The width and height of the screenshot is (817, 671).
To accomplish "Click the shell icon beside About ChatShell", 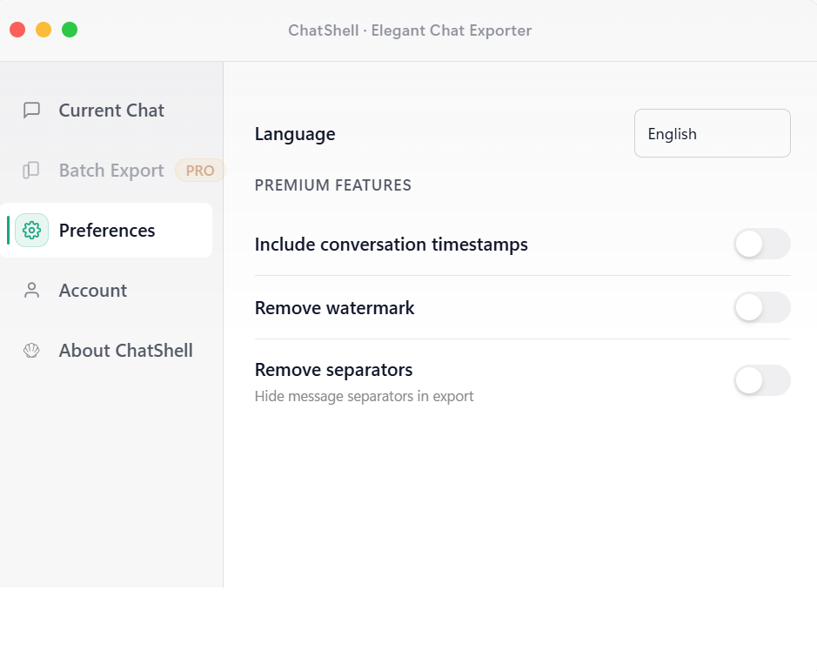I will click(31, 350).
